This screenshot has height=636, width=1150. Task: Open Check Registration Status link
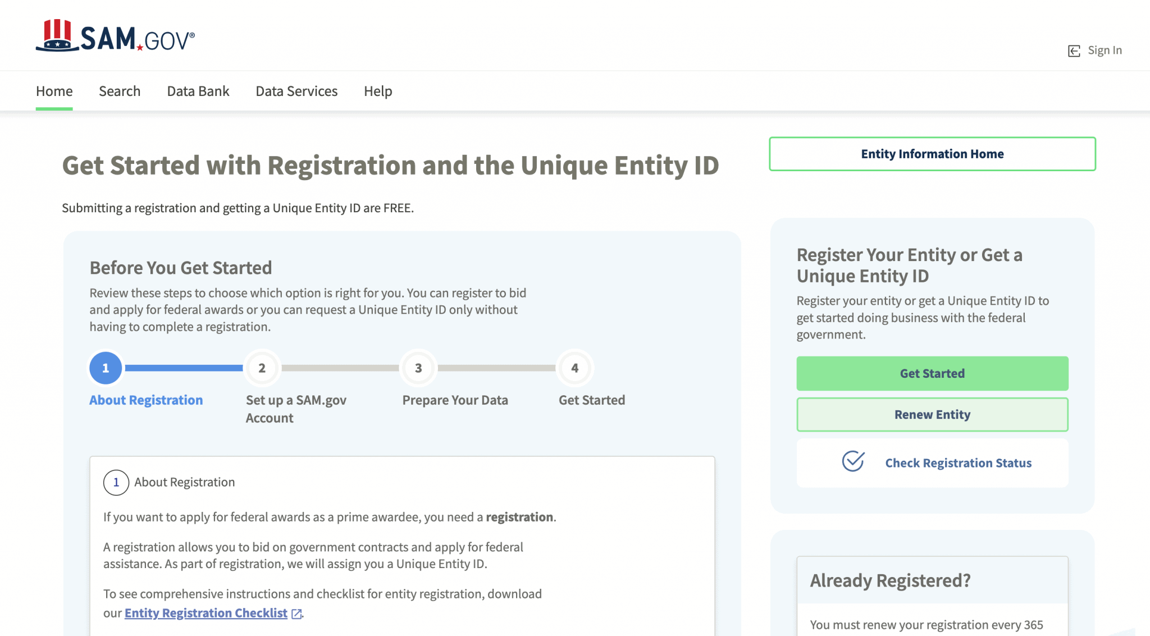958,463
